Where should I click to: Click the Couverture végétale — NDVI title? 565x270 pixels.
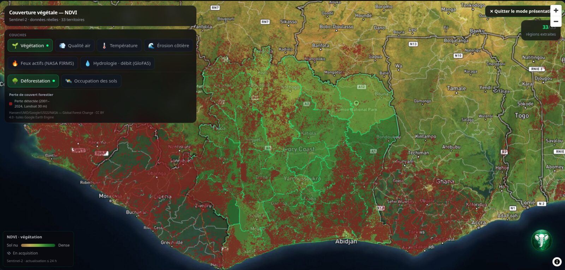coord(43,12)
